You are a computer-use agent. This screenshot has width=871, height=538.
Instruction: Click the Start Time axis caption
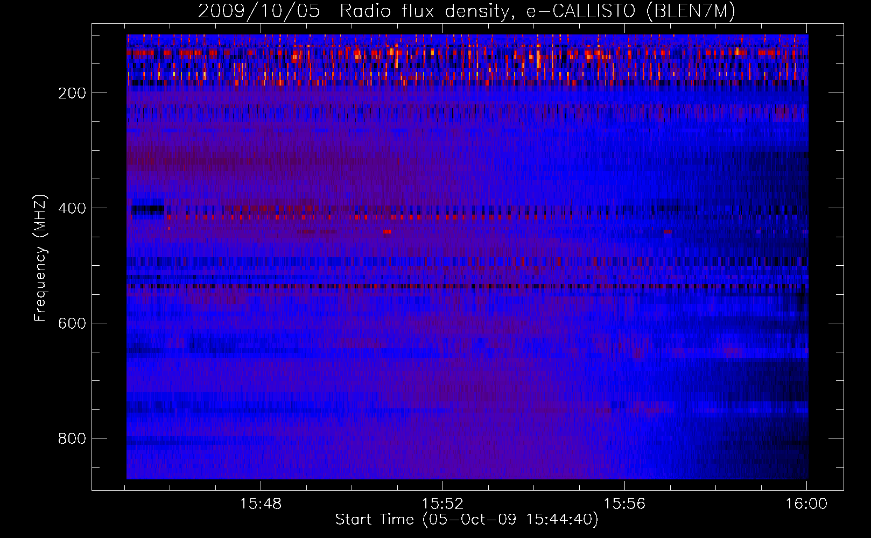point(467,520)
